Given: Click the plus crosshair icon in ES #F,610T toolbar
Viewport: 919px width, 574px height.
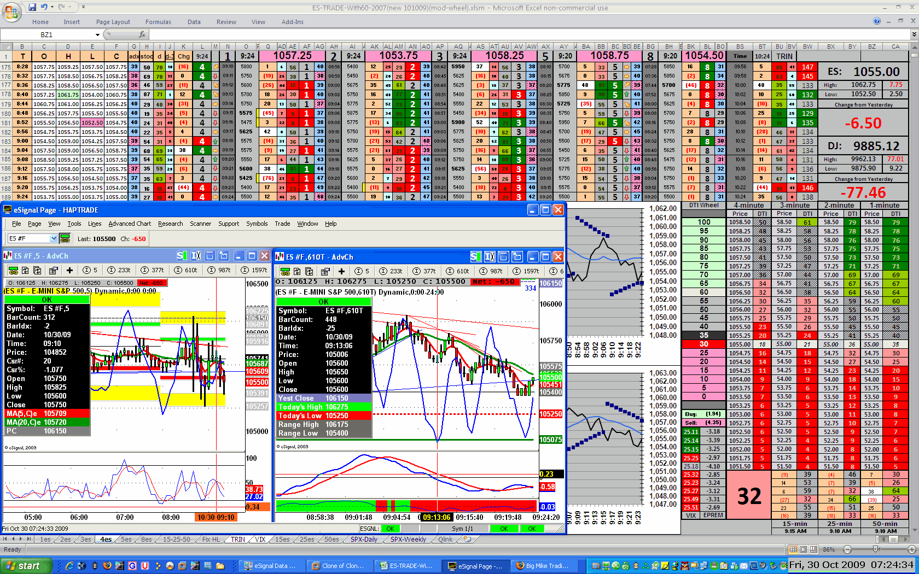Looking at the screenshot, I should click(341, 271).
